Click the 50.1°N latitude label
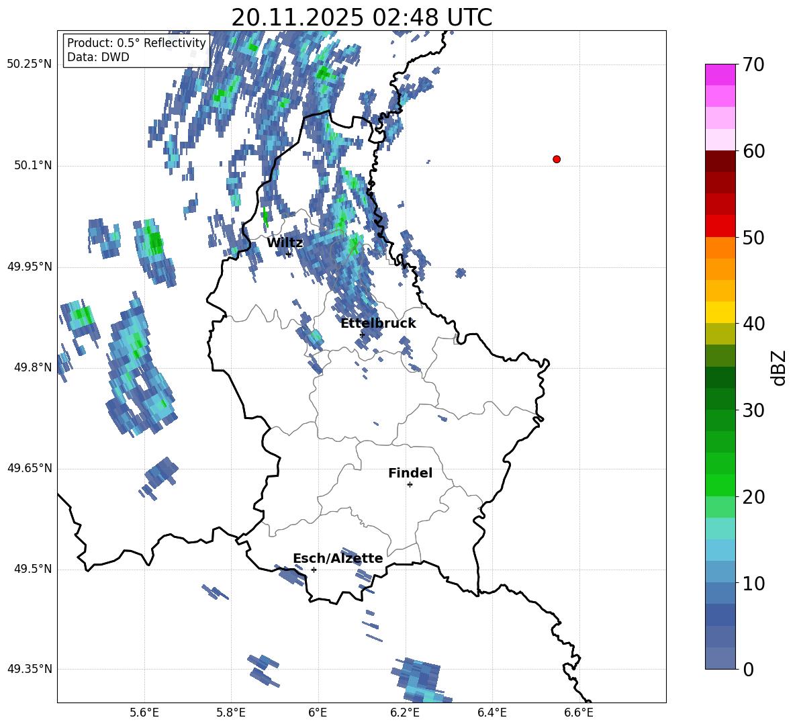 tap(33, 166)
